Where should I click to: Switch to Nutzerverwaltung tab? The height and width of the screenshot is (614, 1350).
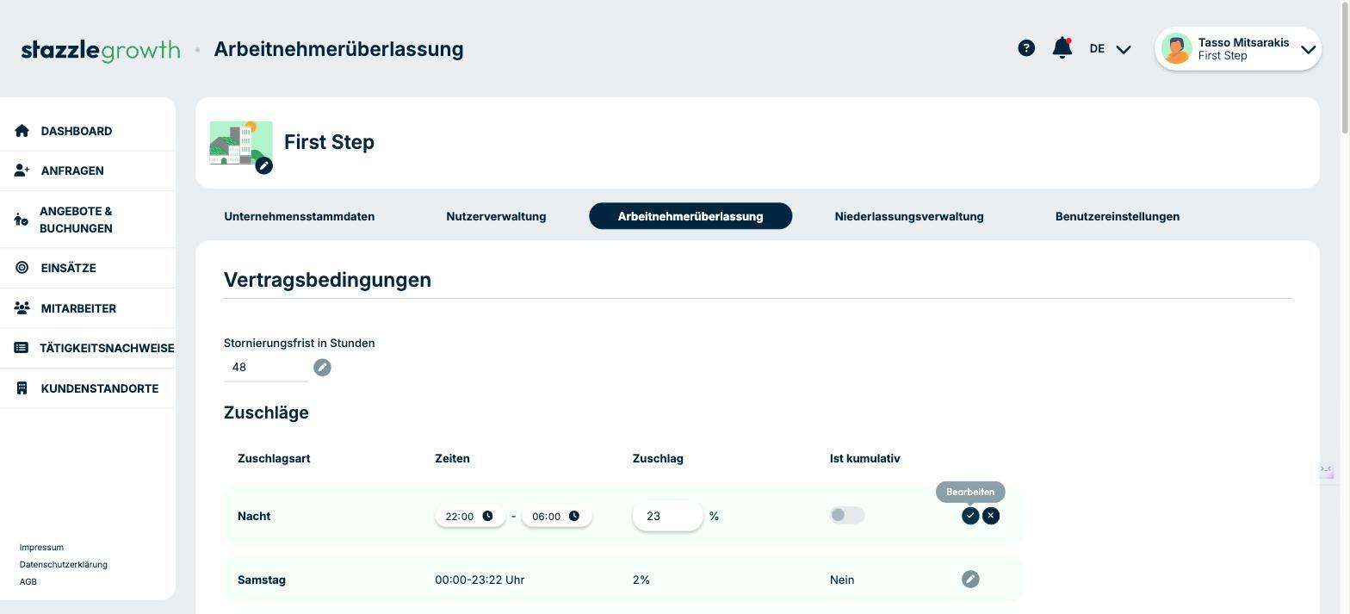pyautogui.click(x=496, y=216)
